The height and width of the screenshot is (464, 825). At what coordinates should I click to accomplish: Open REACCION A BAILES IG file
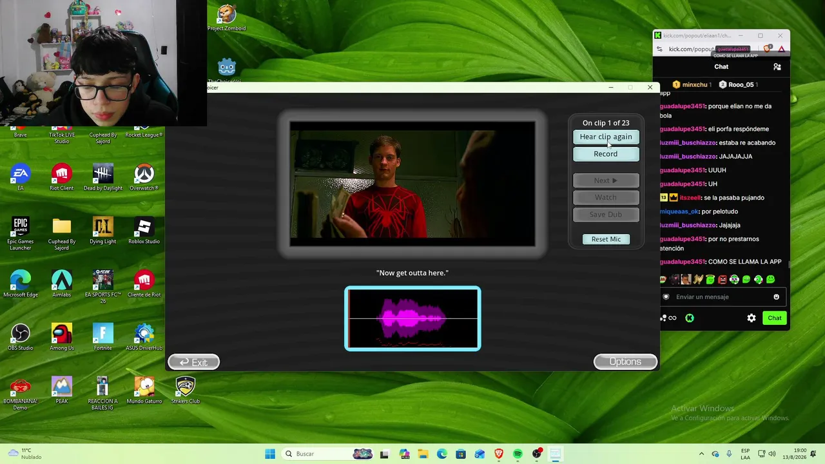point(103,394)
